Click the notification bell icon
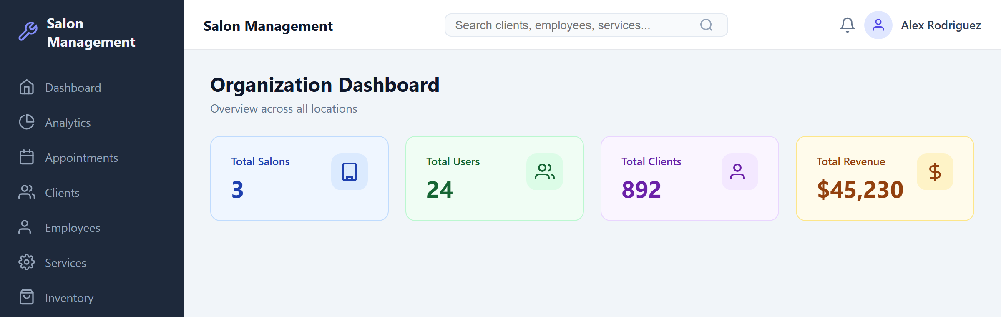This screenshot has width=1001, height=317. pyautogui.click(x=847, y=25)
